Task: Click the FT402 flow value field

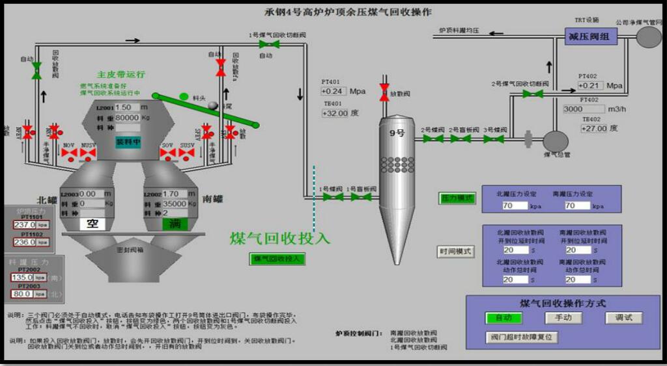Action: click(581, 109)
